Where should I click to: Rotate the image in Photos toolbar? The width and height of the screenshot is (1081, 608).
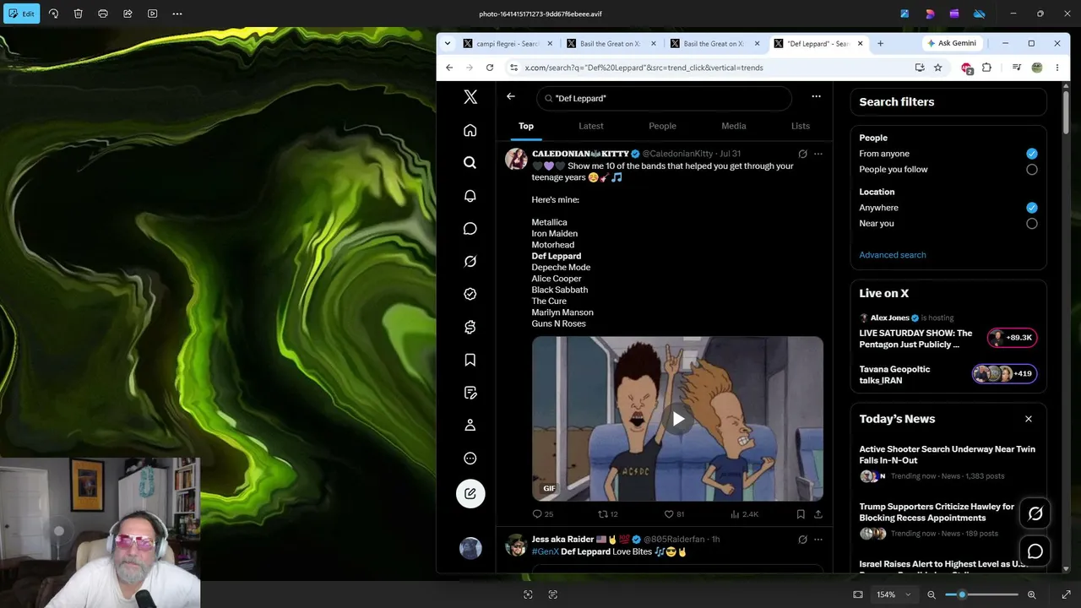click(53, 14)
